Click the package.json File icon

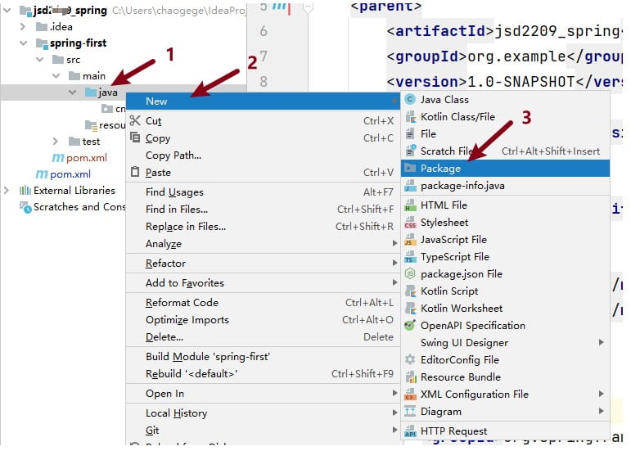click(x=410, y=274)
